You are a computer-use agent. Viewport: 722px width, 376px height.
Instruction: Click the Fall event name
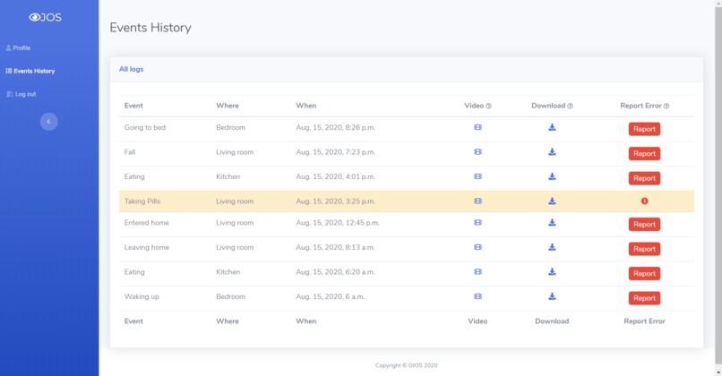tap(130, 152)
